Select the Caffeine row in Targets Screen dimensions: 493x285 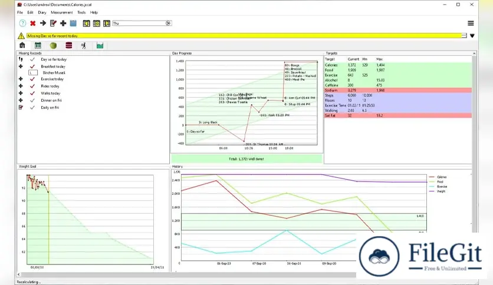point(397,85)
